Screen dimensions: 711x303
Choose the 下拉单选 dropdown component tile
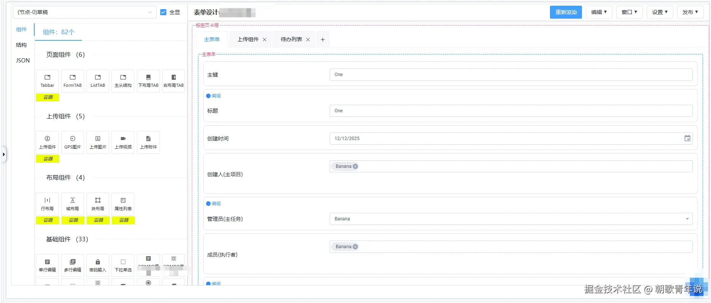tap(123, 265)
